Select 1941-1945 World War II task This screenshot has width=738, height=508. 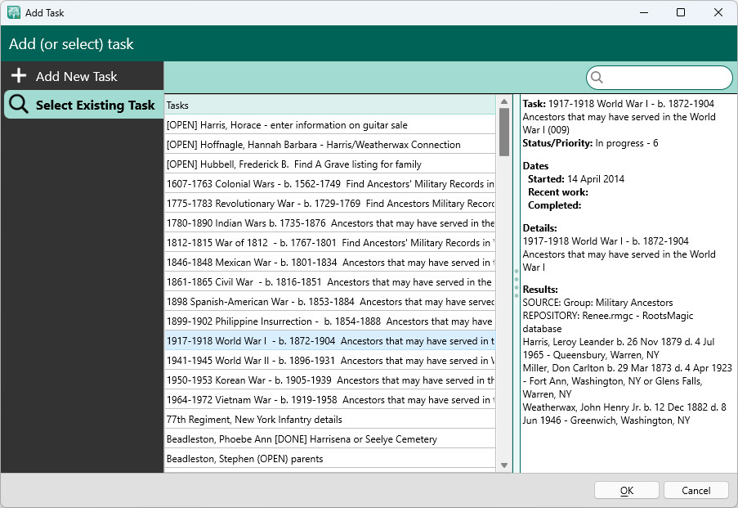click(x=330, y=361)
